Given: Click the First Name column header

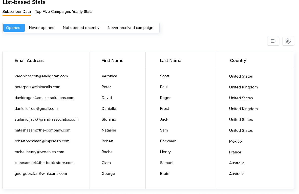Looking at the screenshot, I should [x=112, y=60].
